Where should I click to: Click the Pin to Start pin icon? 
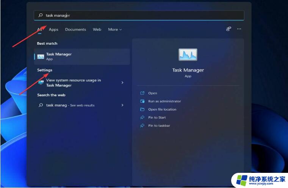tap(142, 117)
